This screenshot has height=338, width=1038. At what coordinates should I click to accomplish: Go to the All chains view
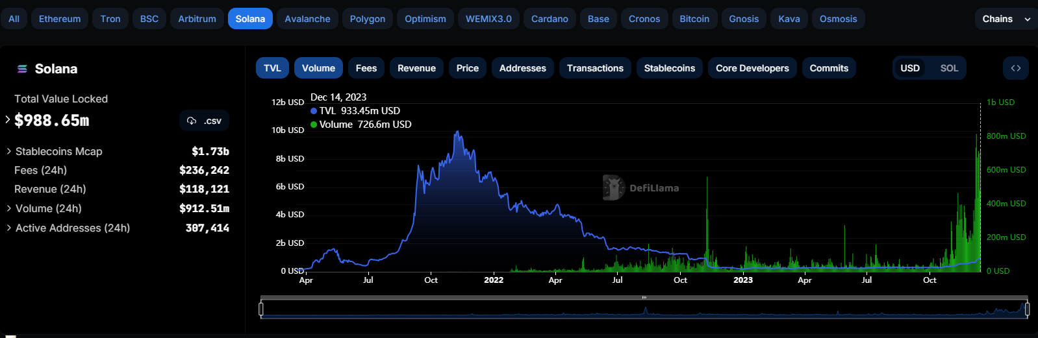point(14,19)
